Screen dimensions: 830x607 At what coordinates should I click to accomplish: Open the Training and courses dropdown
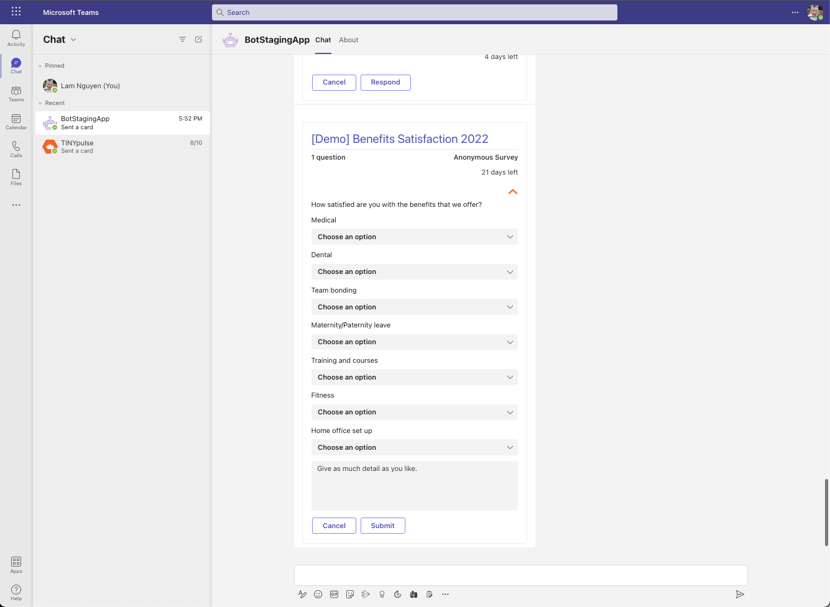click(x=414, y=377)
